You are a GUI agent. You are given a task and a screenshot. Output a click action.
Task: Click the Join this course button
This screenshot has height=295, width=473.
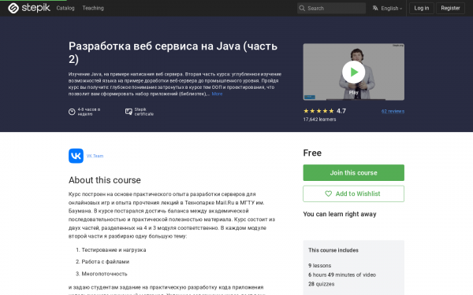tap(353, 173)
